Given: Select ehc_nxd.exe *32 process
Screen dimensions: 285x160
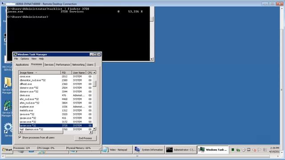Looking at the screenshot, I should 56,99.
